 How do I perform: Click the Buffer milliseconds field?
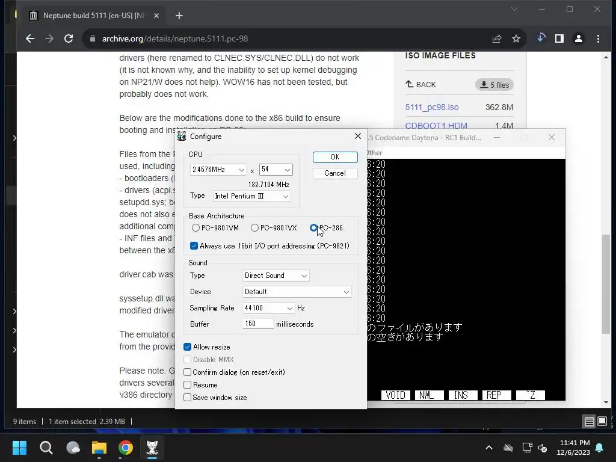click(257, 324)
